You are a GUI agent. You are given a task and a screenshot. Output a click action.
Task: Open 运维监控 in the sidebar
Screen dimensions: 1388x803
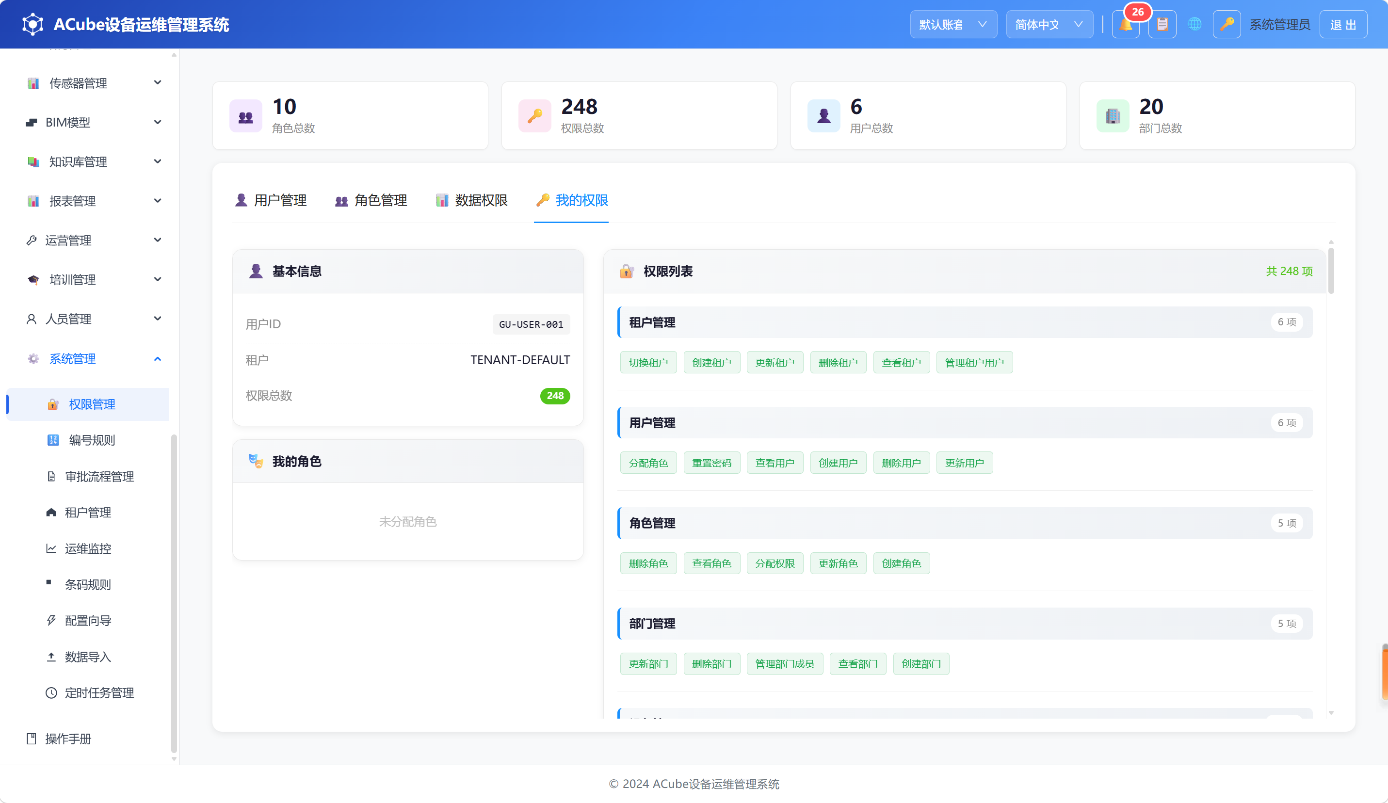click(x=88, y=548)
